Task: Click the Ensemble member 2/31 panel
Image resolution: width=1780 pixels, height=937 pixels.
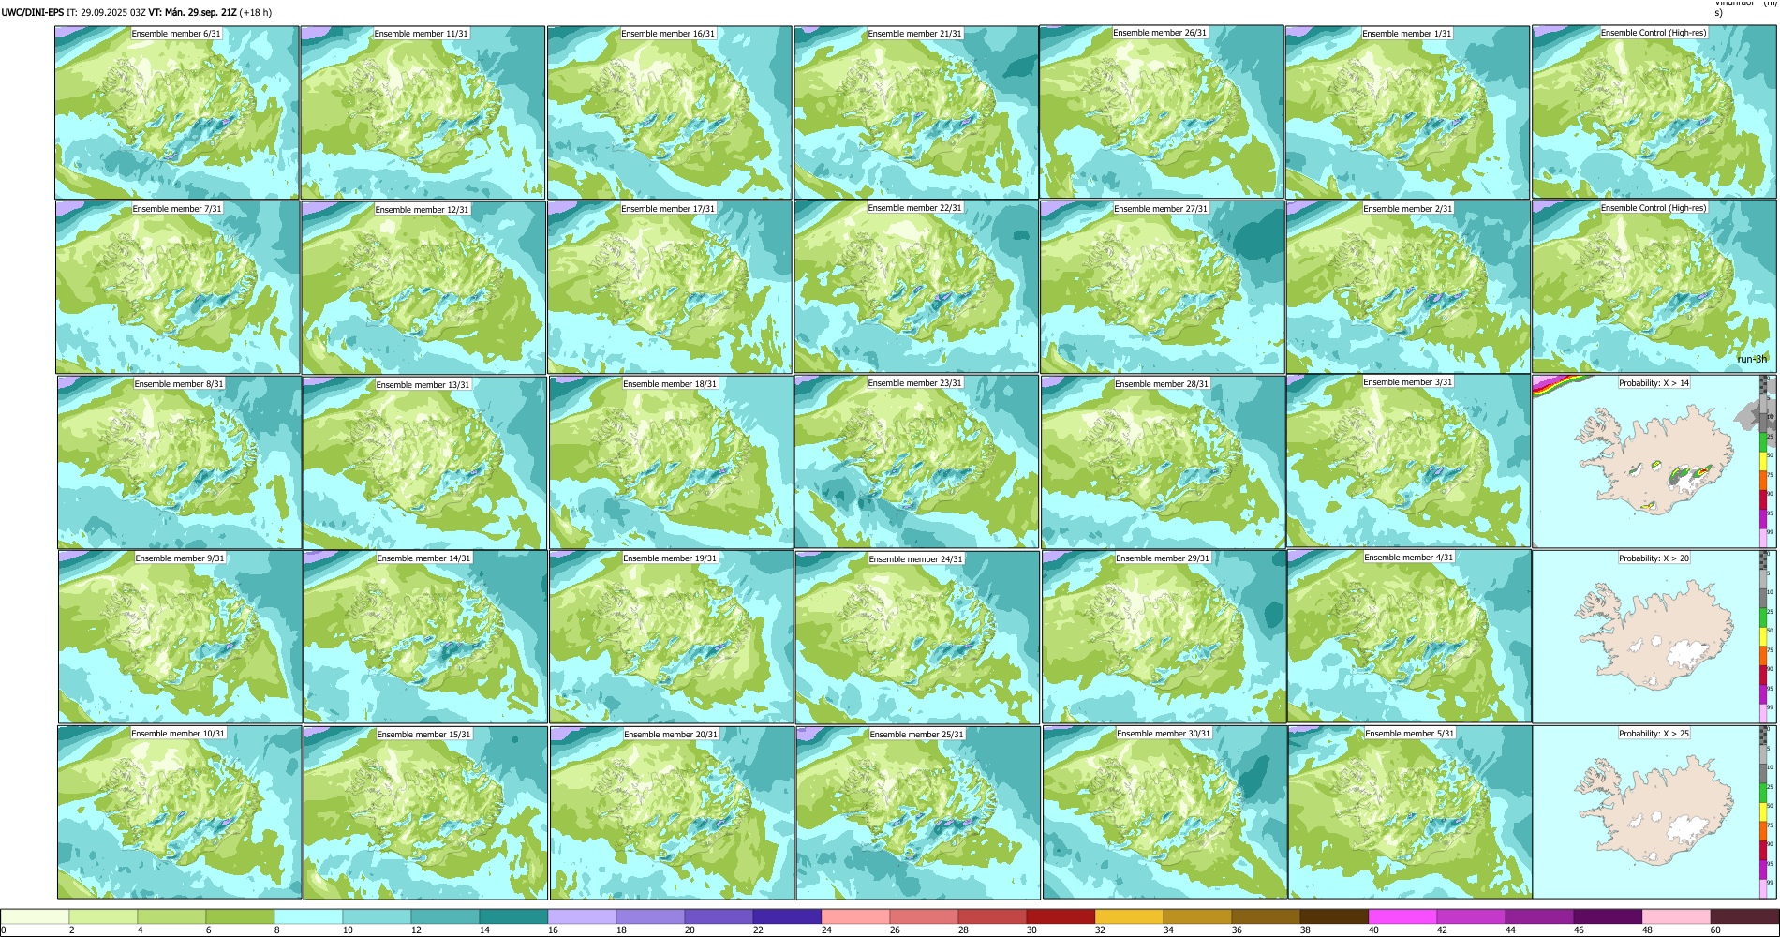Action: click(1409, 288)
